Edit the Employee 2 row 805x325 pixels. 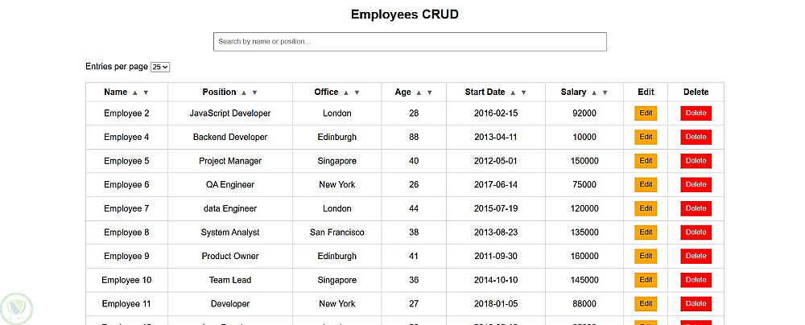pos(646,113)
